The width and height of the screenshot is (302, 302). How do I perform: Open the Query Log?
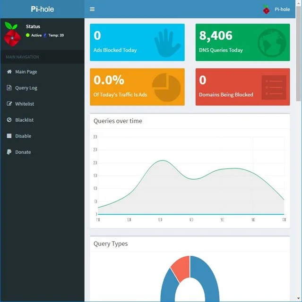click(26, 88)
